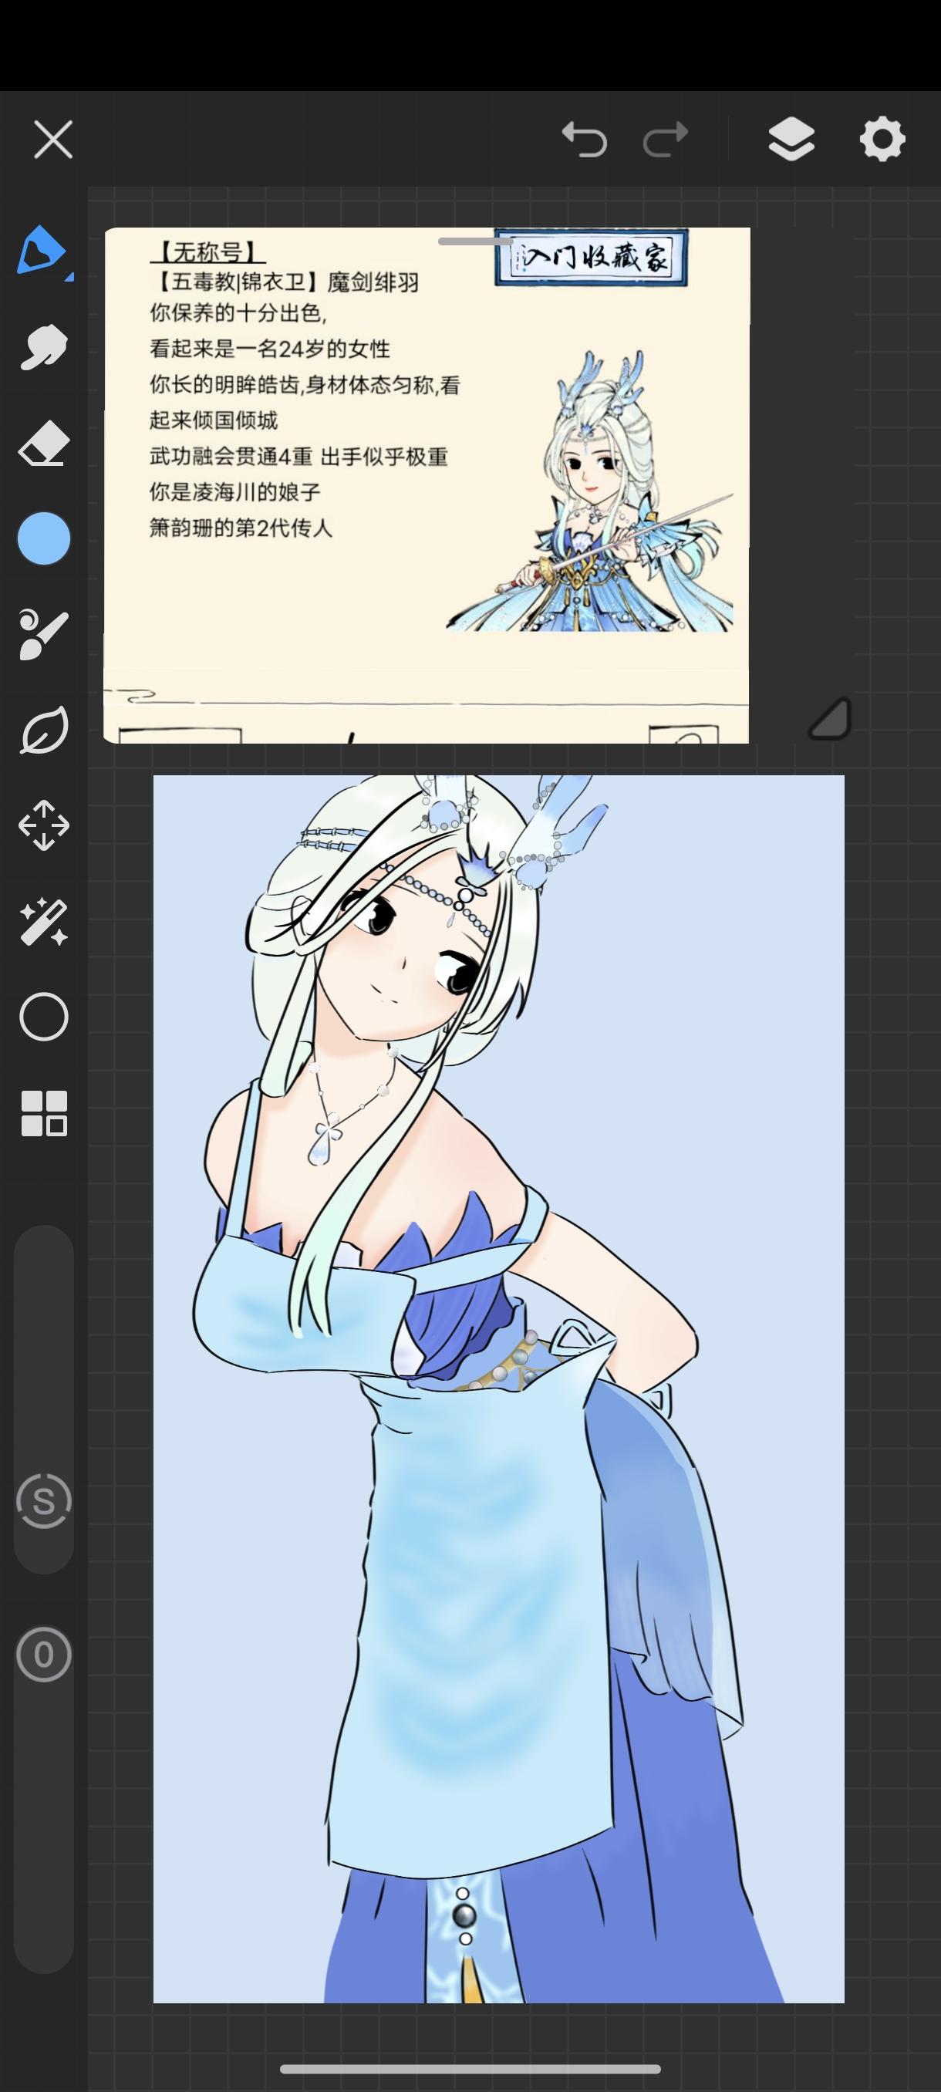Tap the reference window resize corner handle
941x2092 pixels.
click(830, 719)
